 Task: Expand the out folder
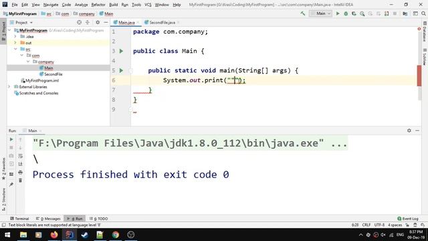coord(15,43)
